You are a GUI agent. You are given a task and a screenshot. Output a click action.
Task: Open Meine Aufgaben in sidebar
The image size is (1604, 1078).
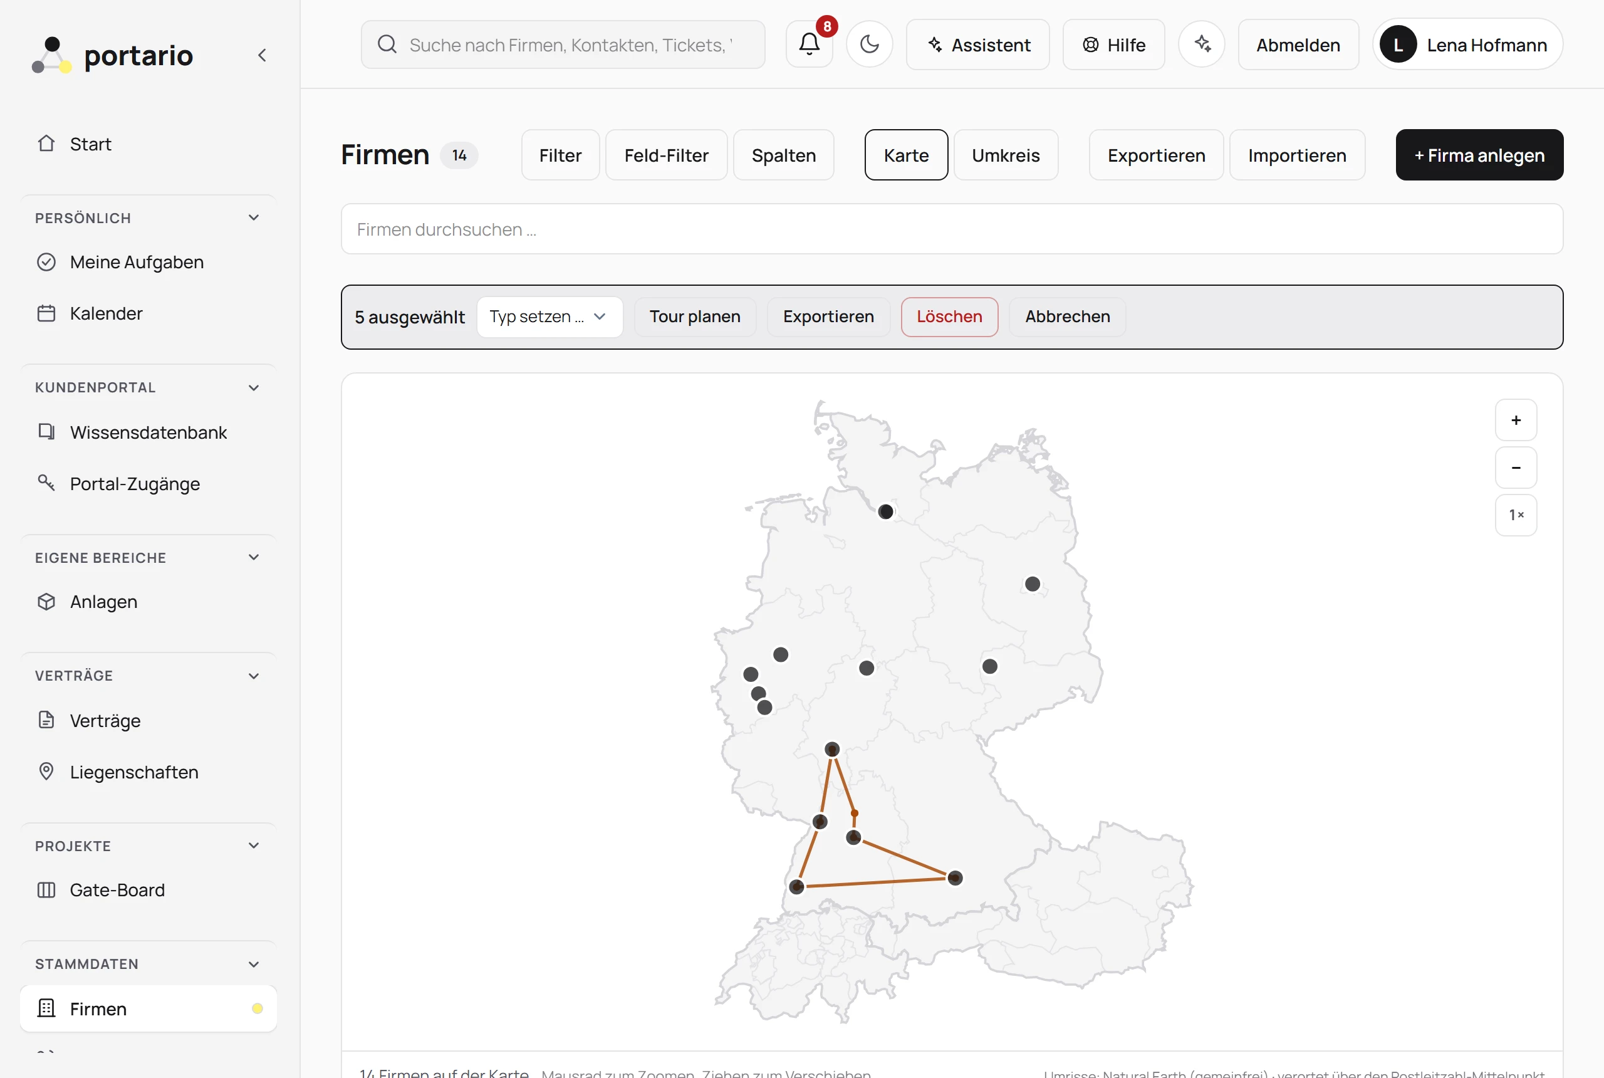click(x=148, y=262)
